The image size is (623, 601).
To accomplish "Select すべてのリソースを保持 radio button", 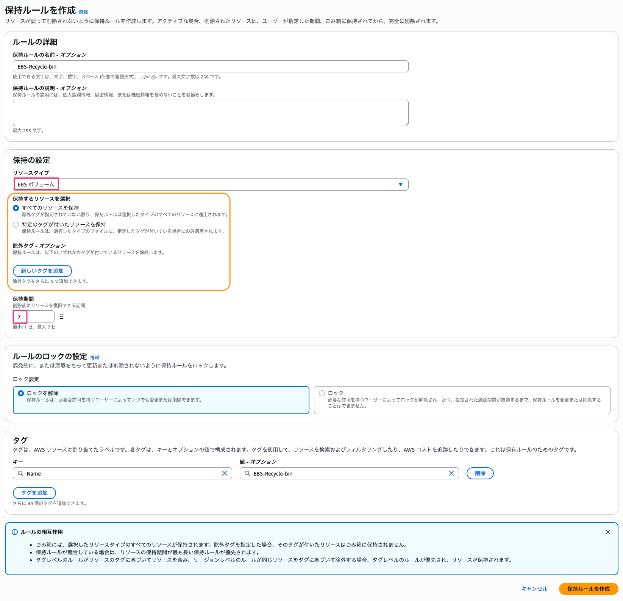I will click(16, 208).
